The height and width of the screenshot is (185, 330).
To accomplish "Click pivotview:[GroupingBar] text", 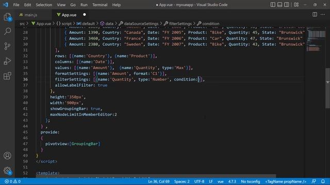I will tap(73, 144).
